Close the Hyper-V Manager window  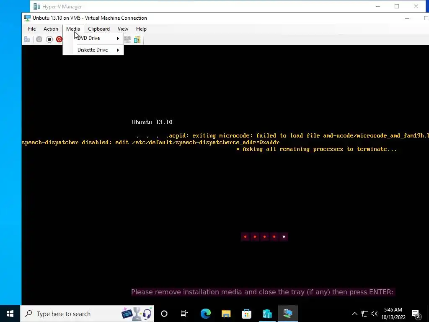pos(416,6)
